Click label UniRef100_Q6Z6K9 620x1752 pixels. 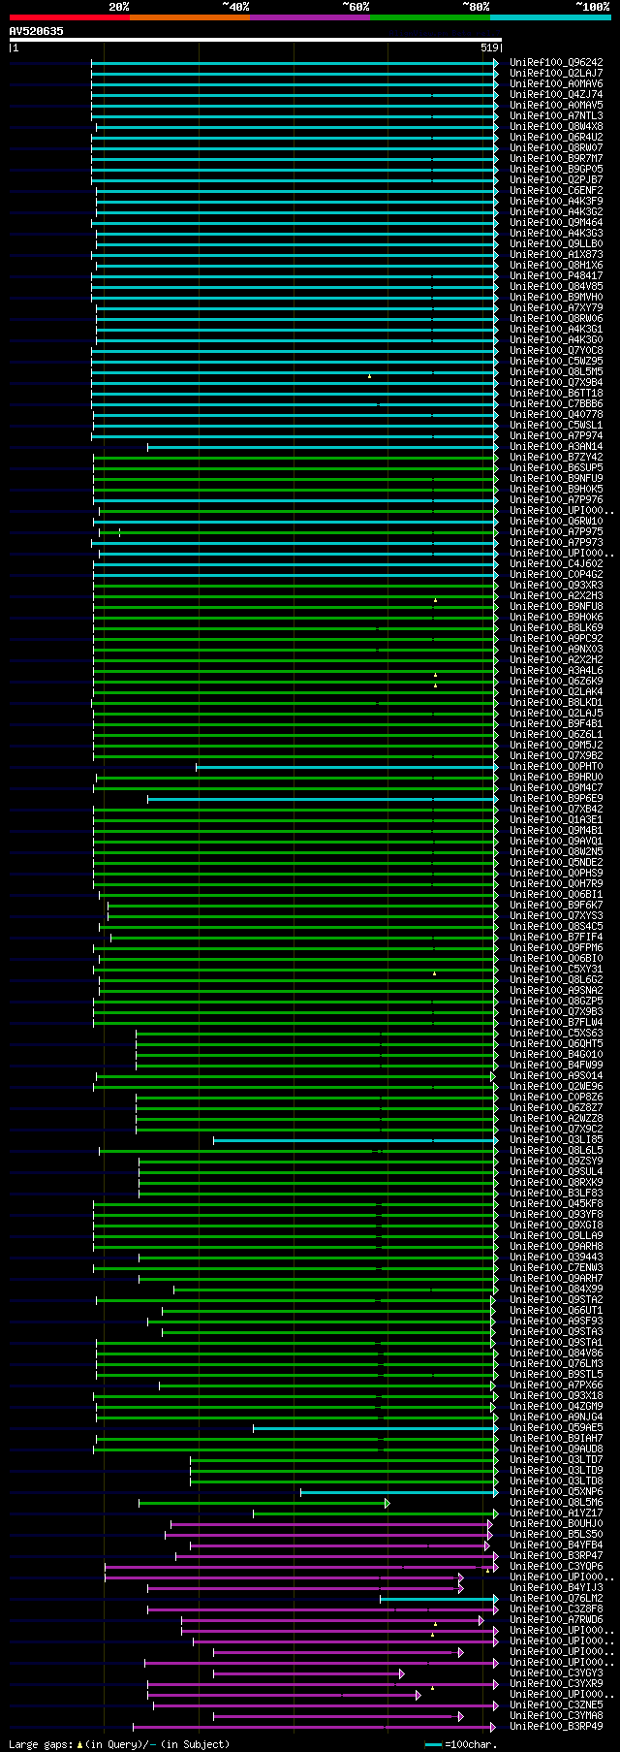point(556,682)
